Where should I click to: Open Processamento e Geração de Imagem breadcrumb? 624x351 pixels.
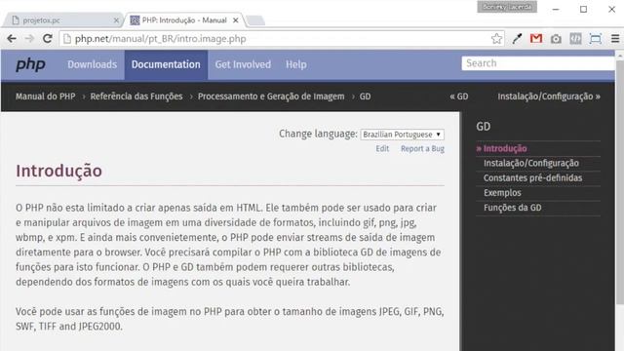point(271,97)
